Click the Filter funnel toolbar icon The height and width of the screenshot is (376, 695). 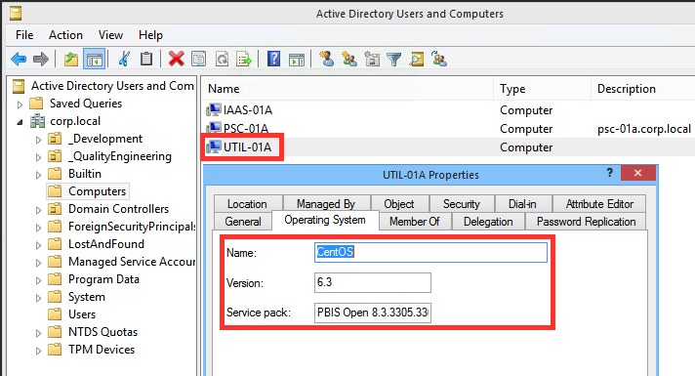click(393, 59)
